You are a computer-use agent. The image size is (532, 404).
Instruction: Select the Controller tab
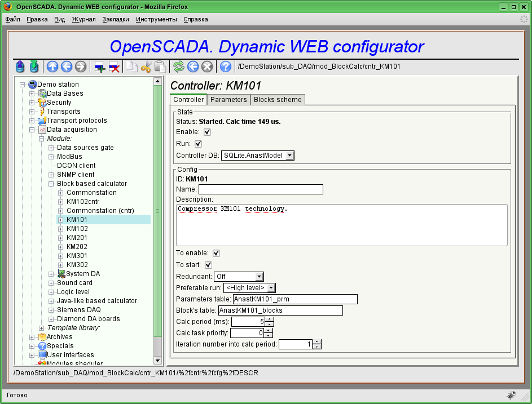coord(188,100)
